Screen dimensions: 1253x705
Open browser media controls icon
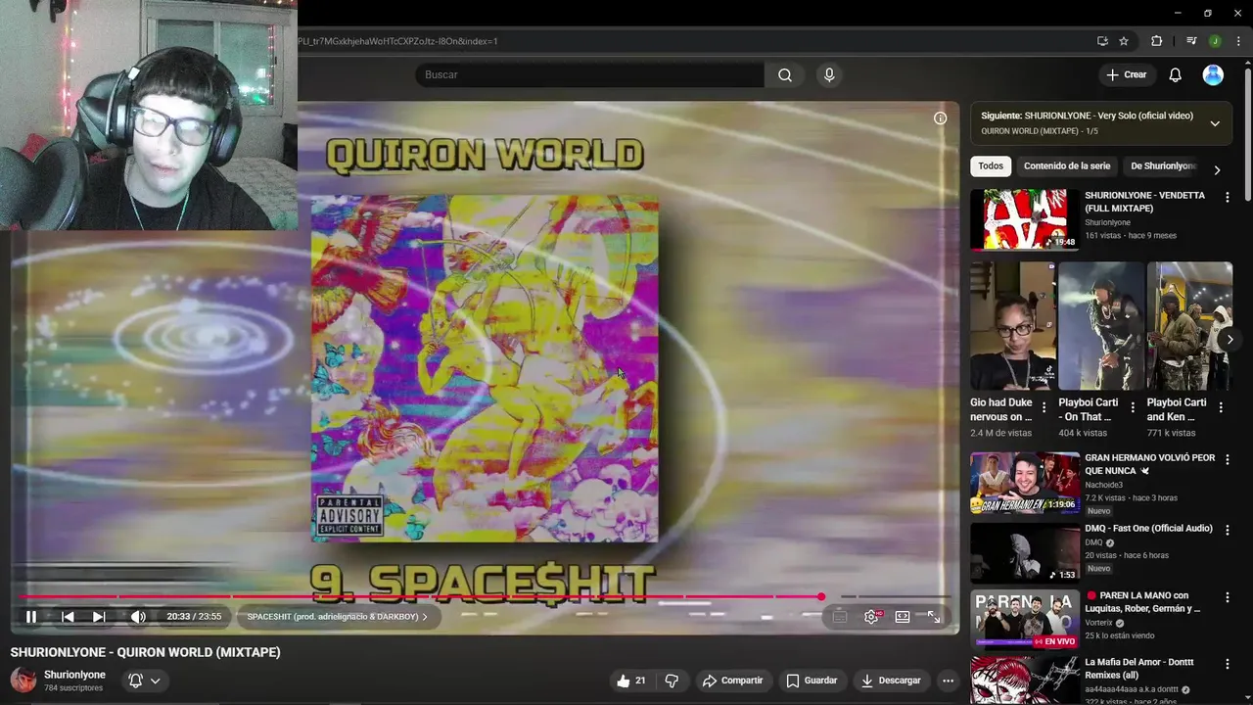coord(1191,41)
